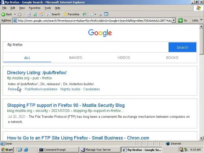Open the Help menu
Viewport: 204px width, 153px height.
(58, 8)
